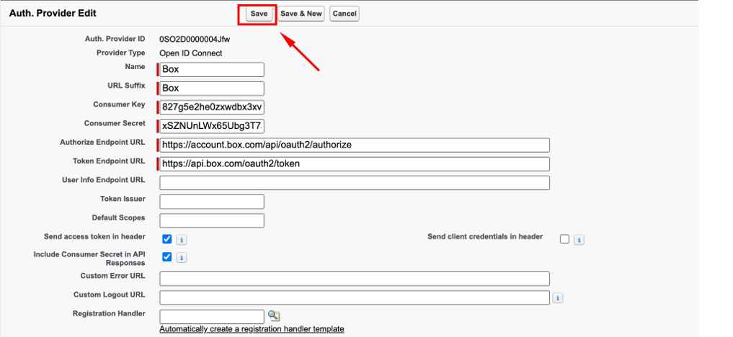
Task: Click the Custom Logout URL field
Action: (x=355, y=298)
